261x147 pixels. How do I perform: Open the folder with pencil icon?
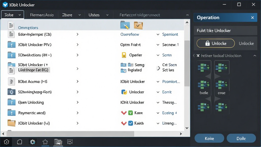click(125, 25)
